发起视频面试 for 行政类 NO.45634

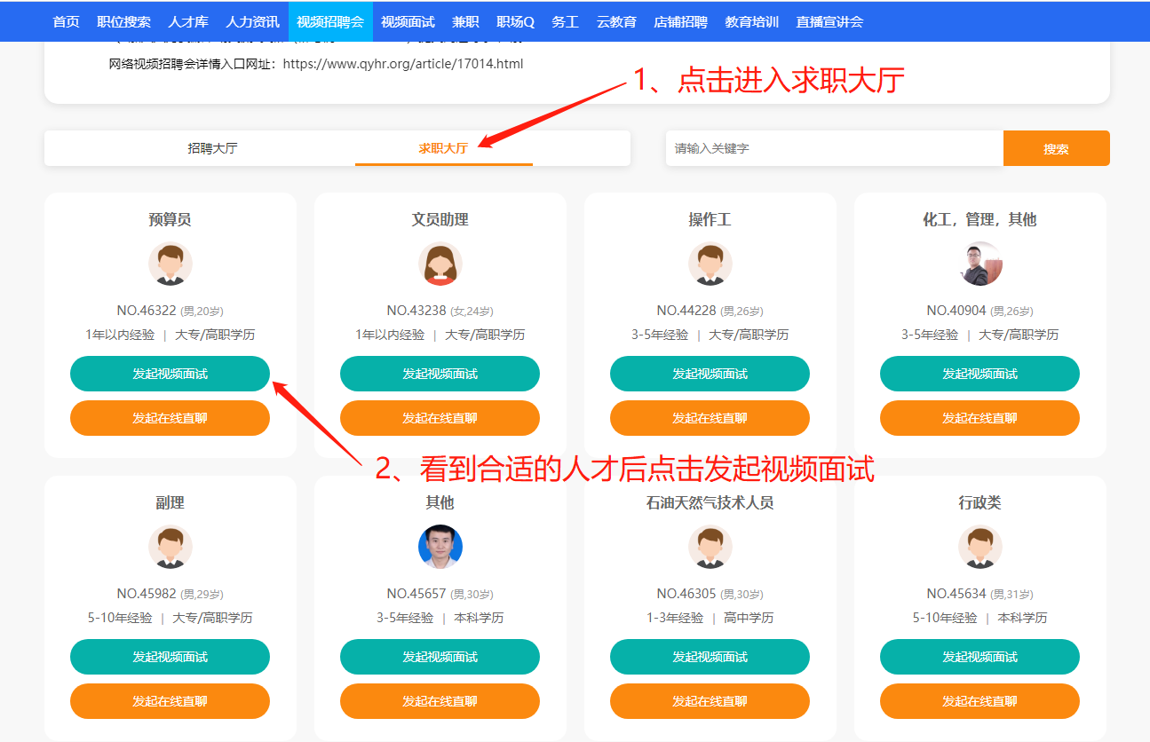tap(979, 657)
